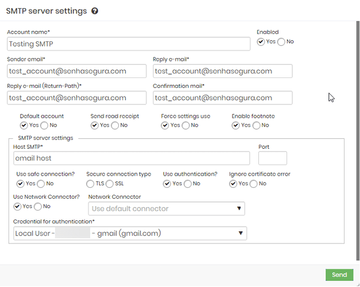Click the vertical scrollbar of the form

click(358, 141)
